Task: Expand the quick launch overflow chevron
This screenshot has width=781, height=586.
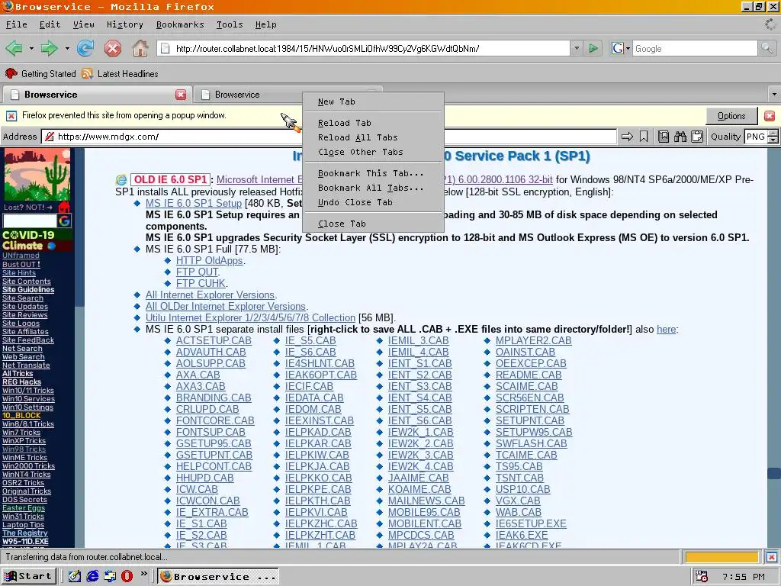Action: click(144, 574)
